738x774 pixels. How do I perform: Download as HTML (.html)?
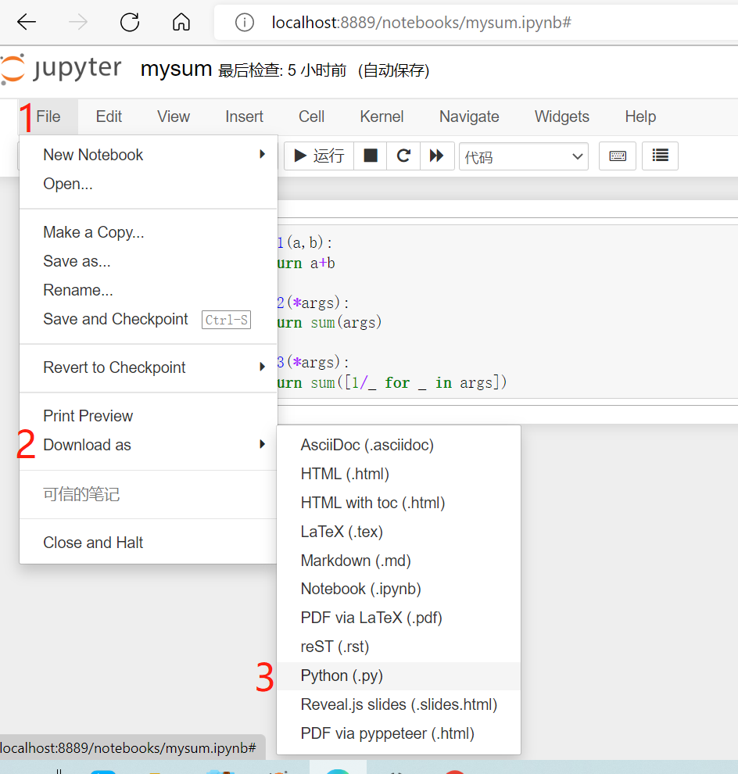(399, 474)
